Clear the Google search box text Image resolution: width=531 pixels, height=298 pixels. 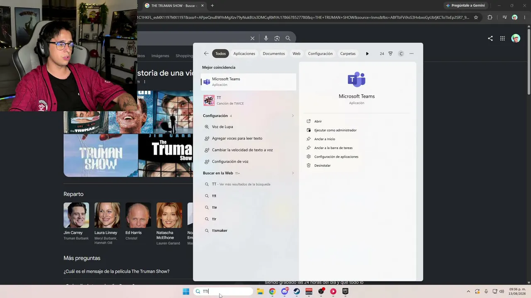252,38
